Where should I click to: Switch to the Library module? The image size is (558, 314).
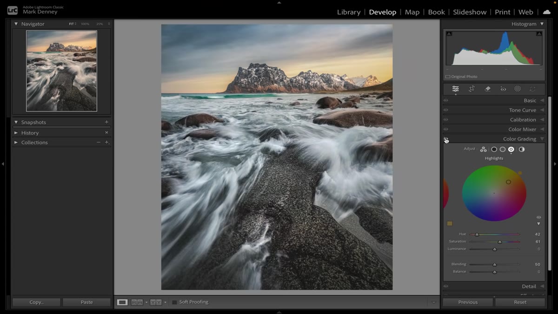[349, 12]
